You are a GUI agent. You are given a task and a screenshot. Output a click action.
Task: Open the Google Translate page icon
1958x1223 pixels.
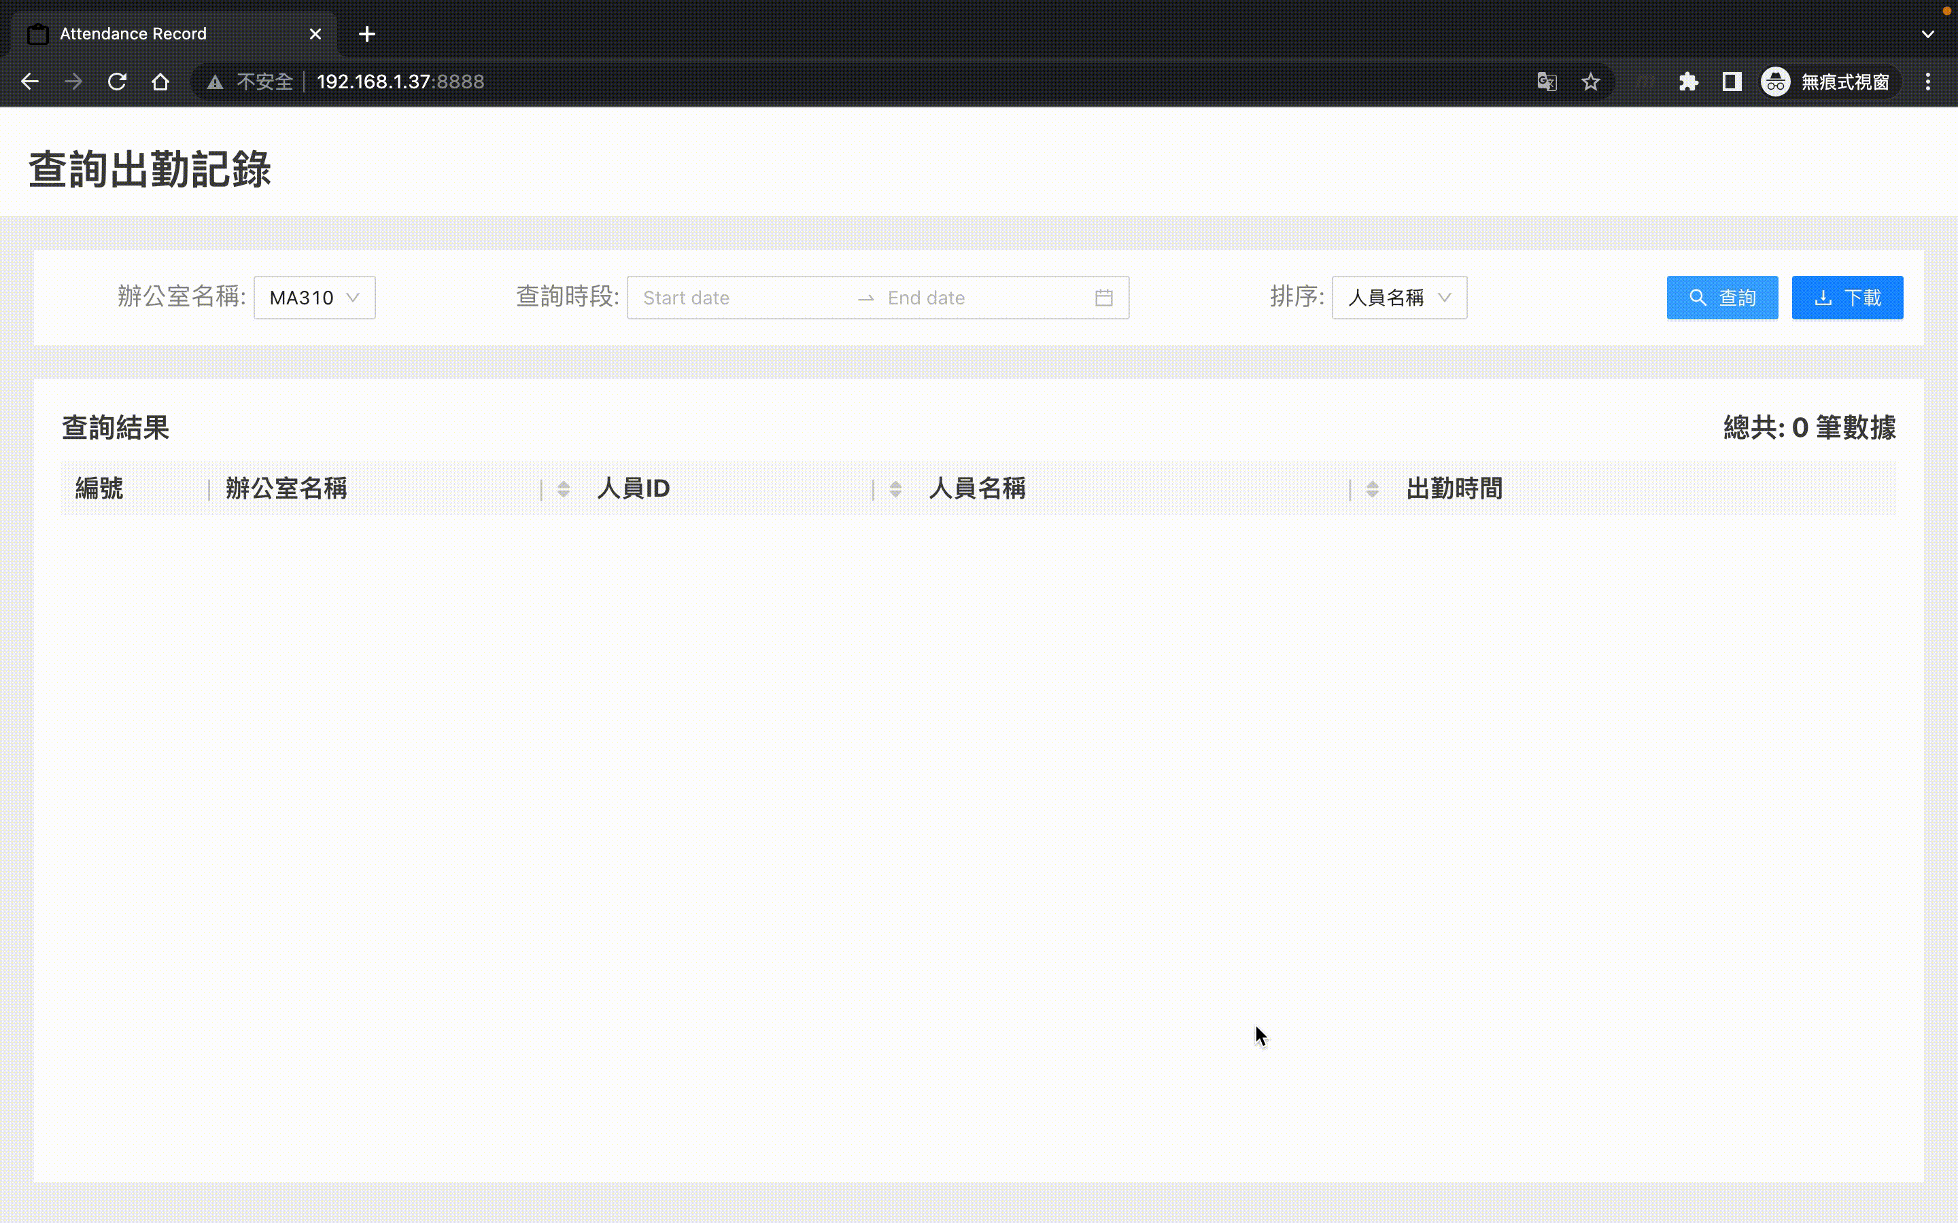pyautogui.click(x=1547, y=82)
